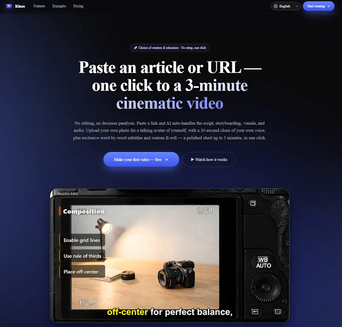Screen dimensions: 342x327
Task: Click the 'Composition' heading in the video
Action: click(84, 211)
